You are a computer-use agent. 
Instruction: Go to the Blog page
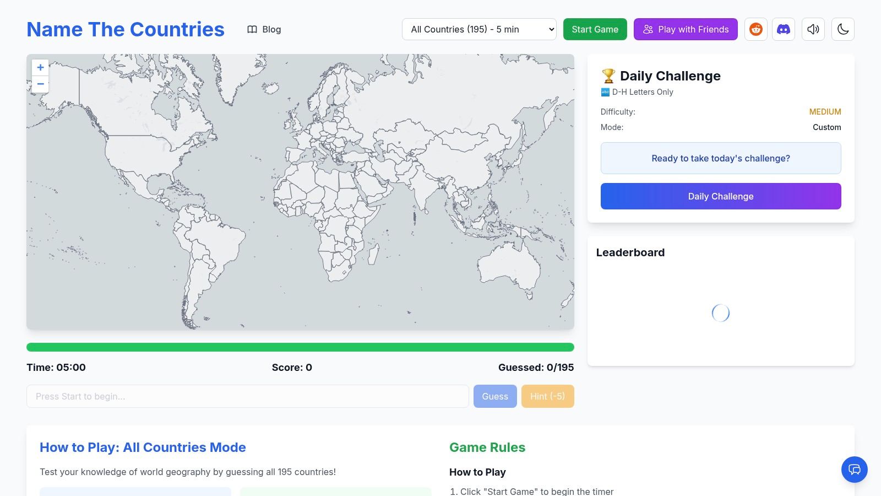(x=271, y=29)
